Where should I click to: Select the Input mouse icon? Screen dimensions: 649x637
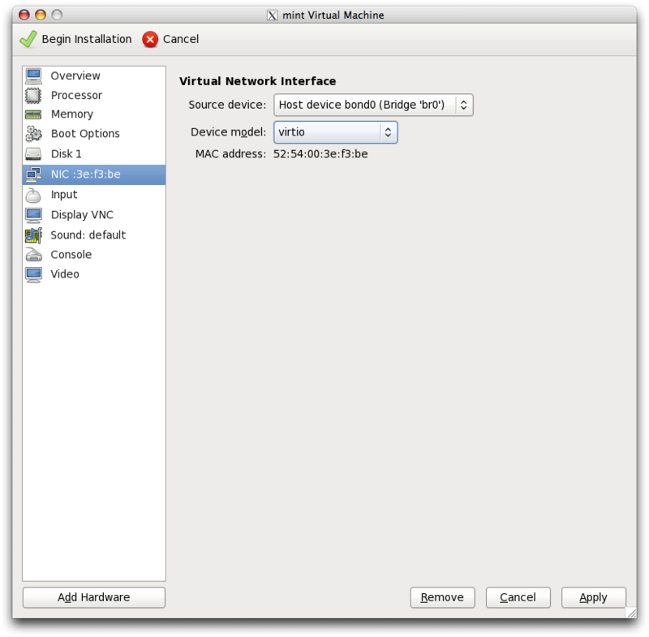point(33,195)
